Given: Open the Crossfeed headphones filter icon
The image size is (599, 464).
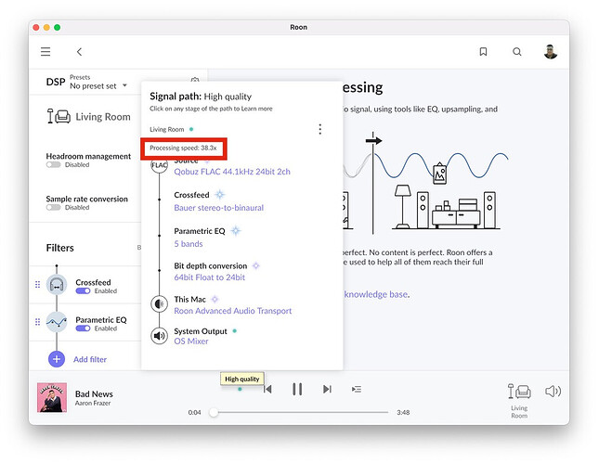Looking at the screenshot, I should (x=57, y=285).
